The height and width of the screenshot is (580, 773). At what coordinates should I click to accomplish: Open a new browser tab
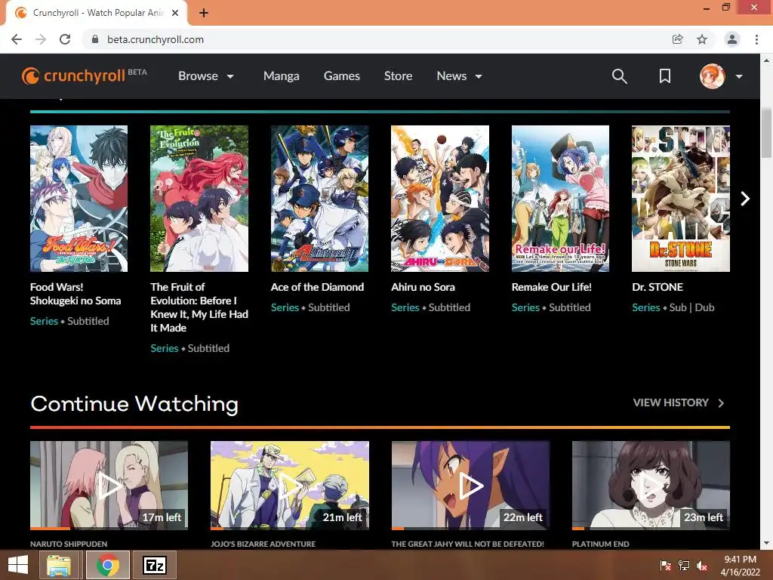[204, 13]
